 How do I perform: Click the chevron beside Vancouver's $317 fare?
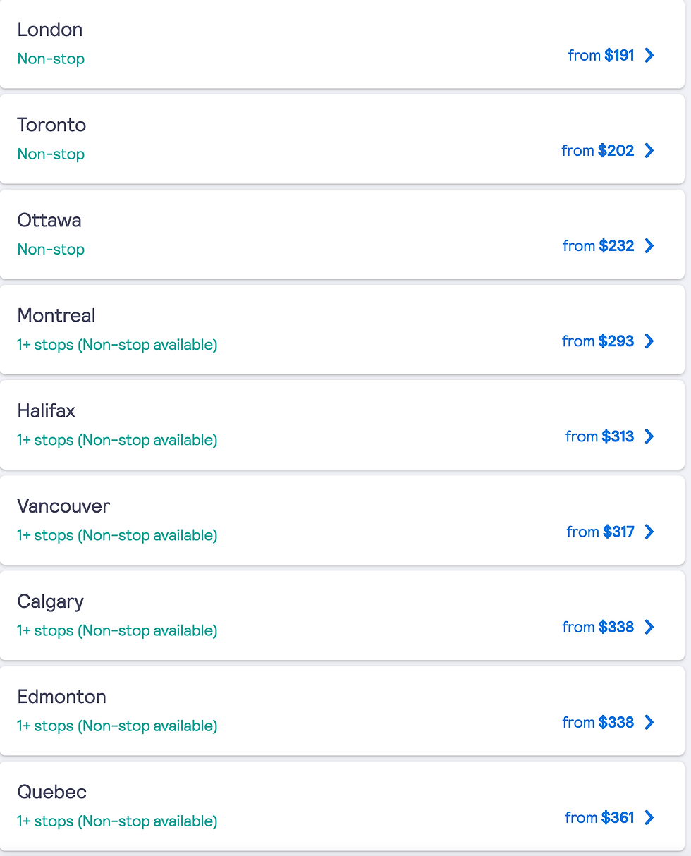(x=649, y=532)
